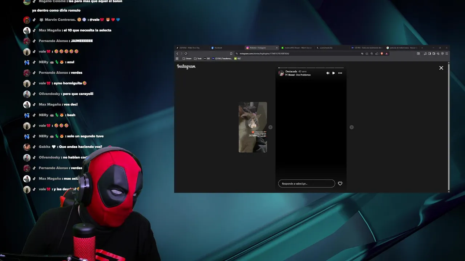Viewport: 465px width, 261px height.
Task: Click the instagram.com address bar URL
Action: (x=264, y=54)
